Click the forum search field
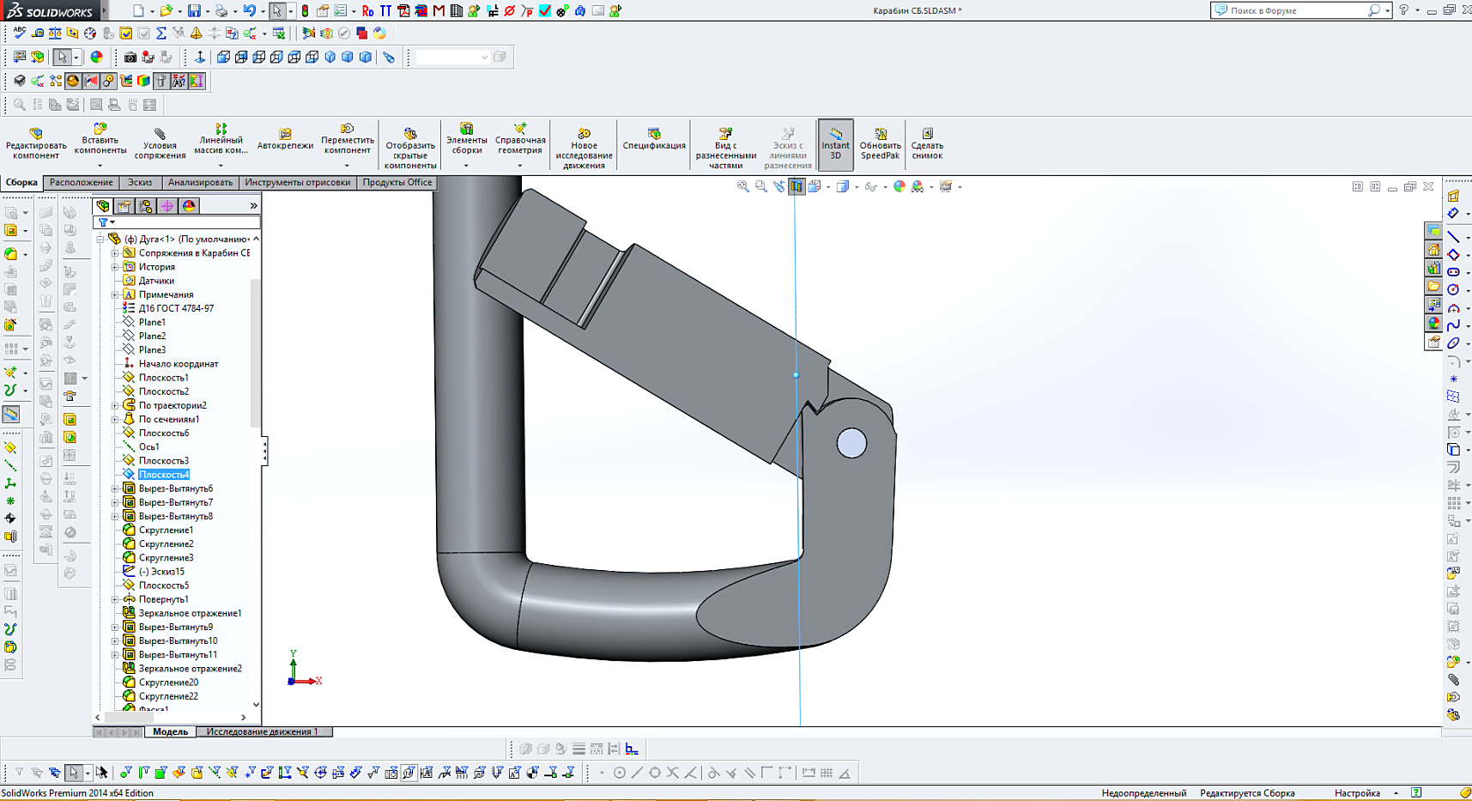This screenshot has height=801, width=1472. [x=1296, y=10]
